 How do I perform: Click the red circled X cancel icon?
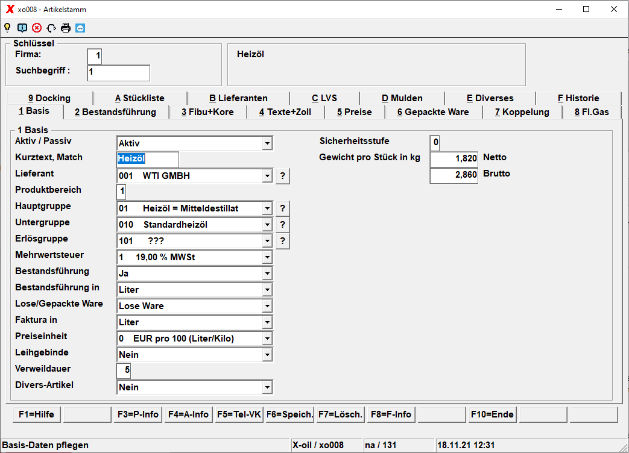37,28
